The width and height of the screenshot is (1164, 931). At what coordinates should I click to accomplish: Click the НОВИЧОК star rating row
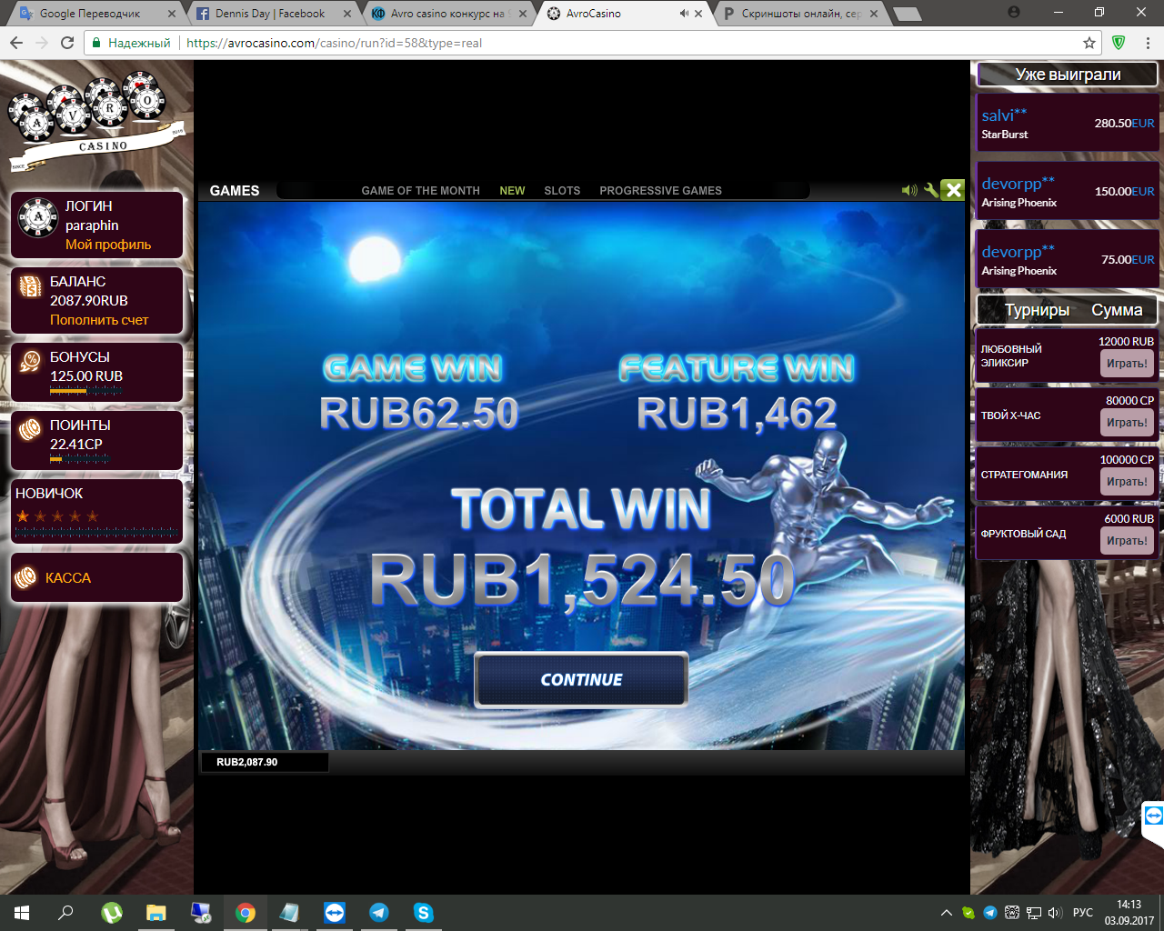click(x=56, y=516)
